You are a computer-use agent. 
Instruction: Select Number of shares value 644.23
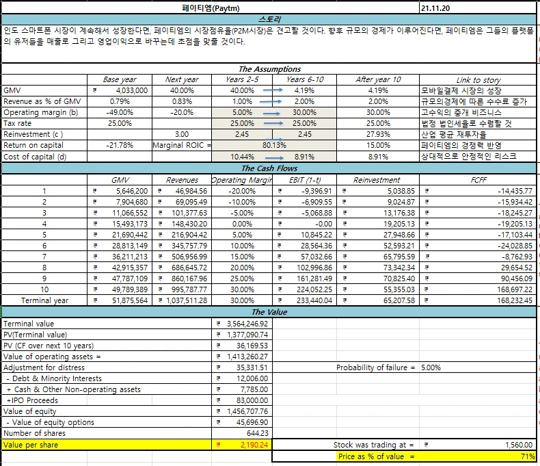242,433
